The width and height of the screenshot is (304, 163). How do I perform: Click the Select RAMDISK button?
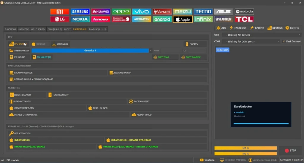click(19, 51)
